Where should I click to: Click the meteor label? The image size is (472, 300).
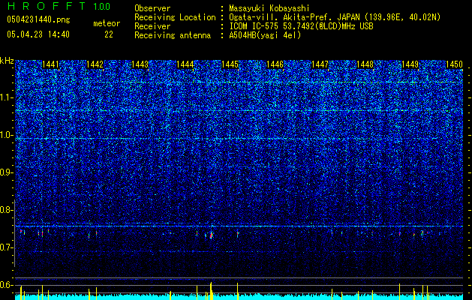point(107,23)
